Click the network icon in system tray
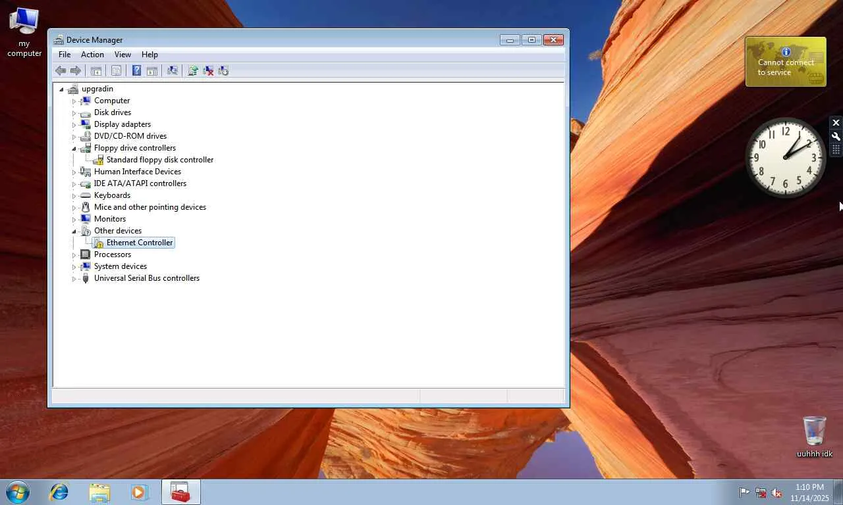The height and width of the screenshot is (505, 843). [761, 493]
